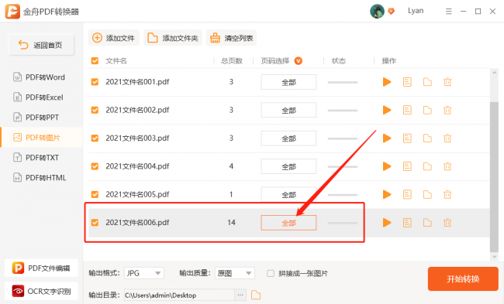Delete 2021文件名005.pdf with trash icon

[x=447, y=194]
